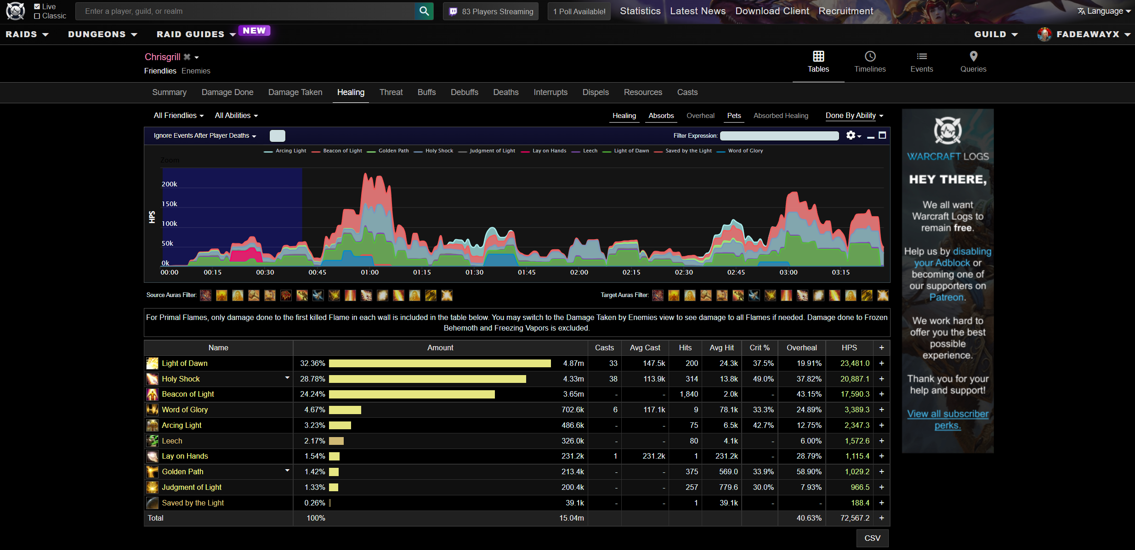Open the Events view

(x=921, y=62)
